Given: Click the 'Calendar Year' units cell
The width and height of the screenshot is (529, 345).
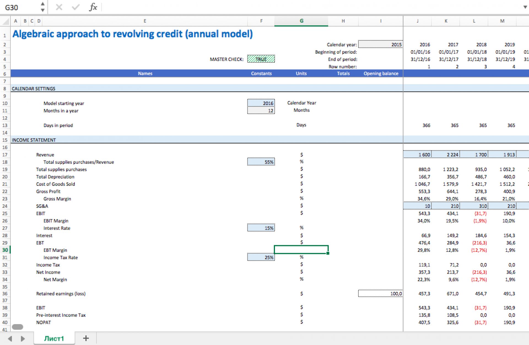Looking at the screenshot, I should (x=301, y=103).
